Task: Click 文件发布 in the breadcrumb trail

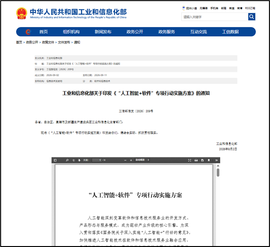Action: [x=64, y=42]
